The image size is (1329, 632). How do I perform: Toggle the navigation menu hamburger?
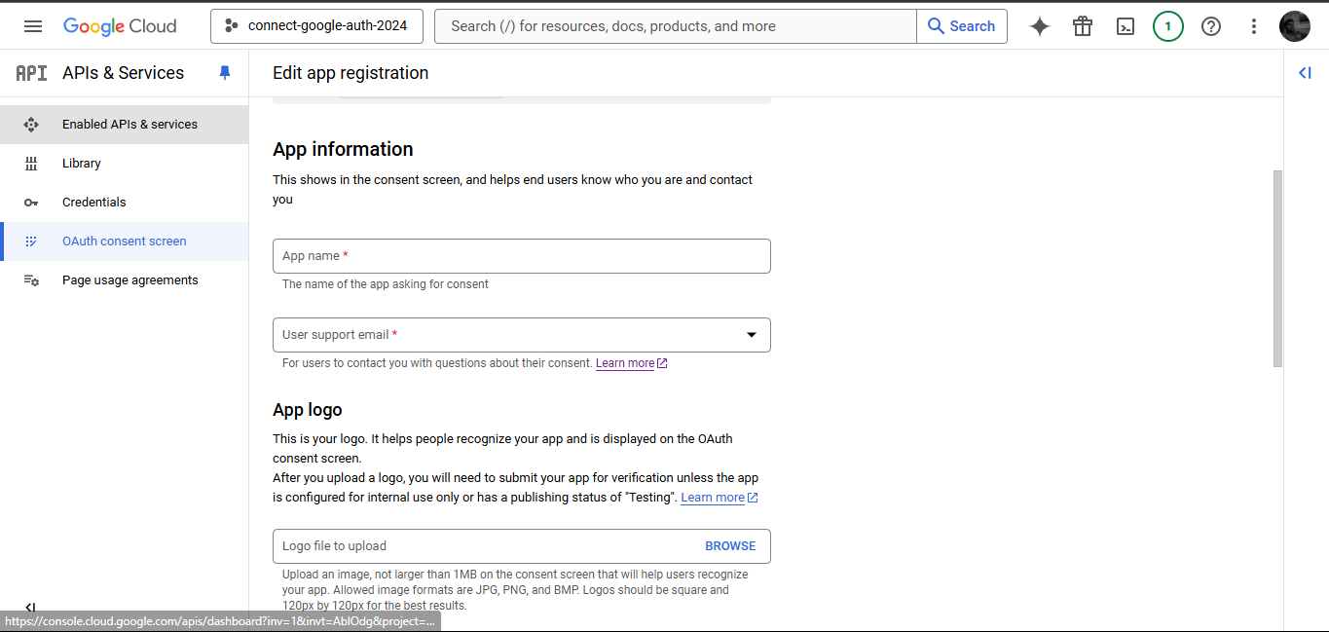[32, 26]
